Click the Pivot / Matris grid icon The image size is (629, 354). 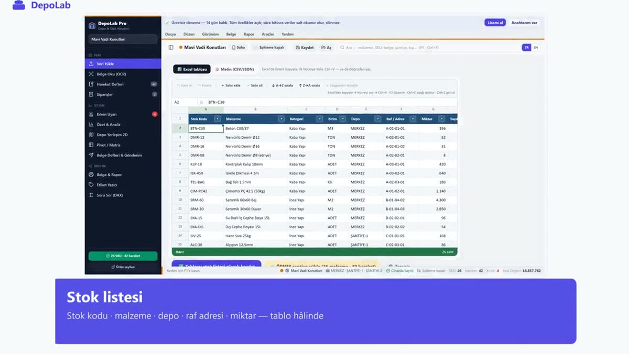click(91, 145)
